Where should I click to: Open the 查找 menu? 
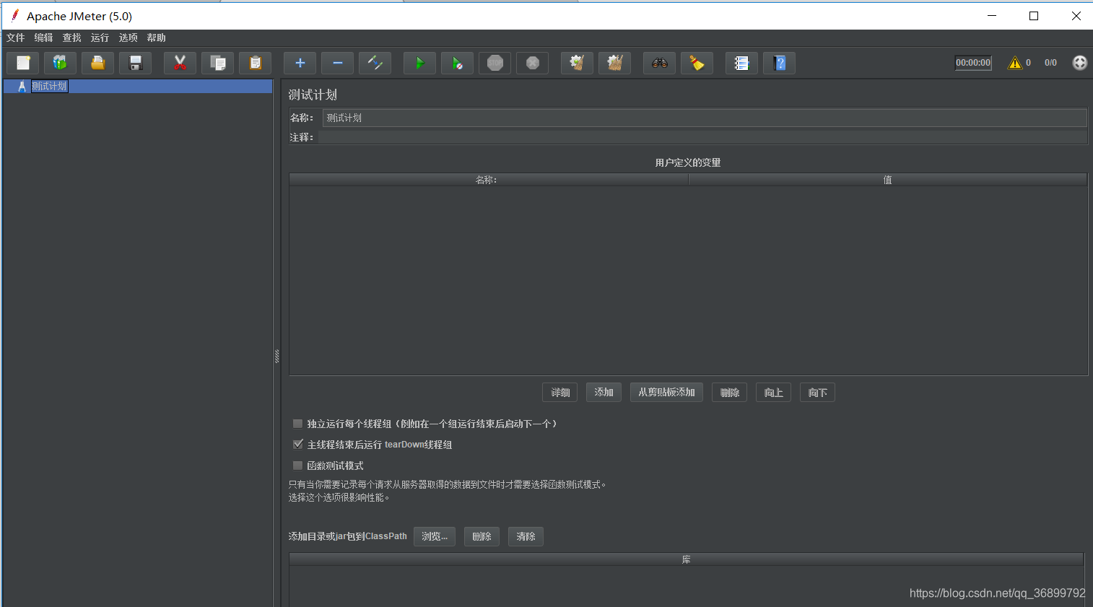(71, 38)
